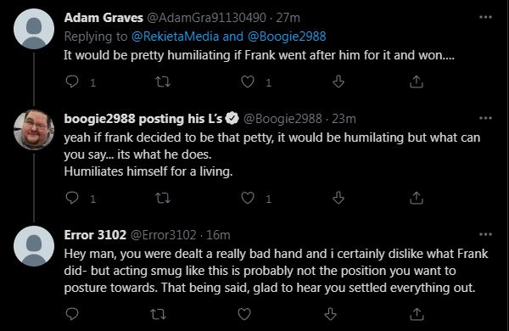
Task: Open the @RekietaMedia mention link
Action: click(176, 36)
